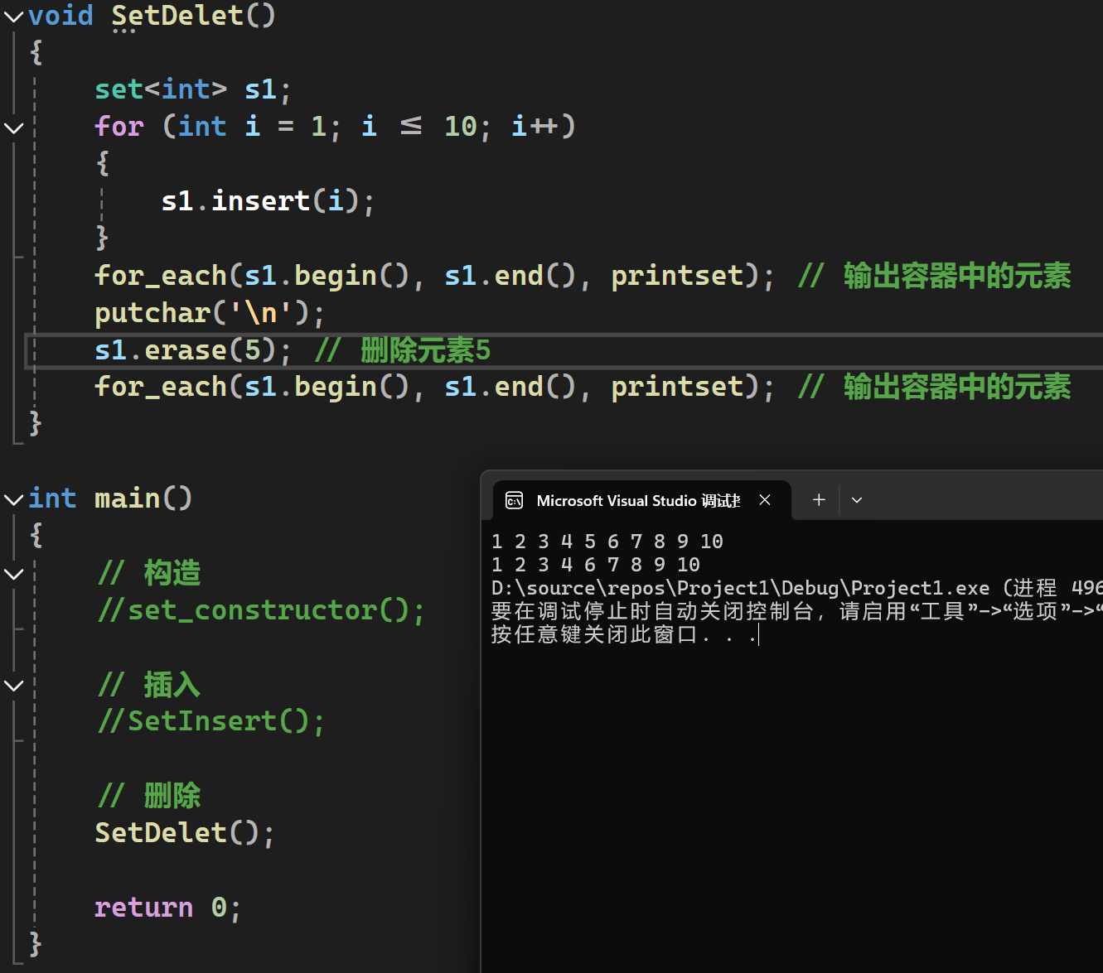The image size is (1103, 973).
Task: Open the console tab dropdown arrow
Action: click(857, 500)
